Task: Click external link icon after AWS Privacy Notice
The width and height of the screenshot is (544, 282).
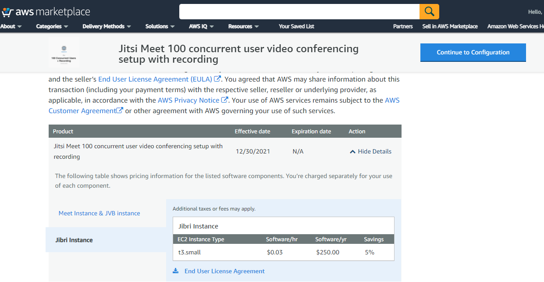Action: (224, 100)
